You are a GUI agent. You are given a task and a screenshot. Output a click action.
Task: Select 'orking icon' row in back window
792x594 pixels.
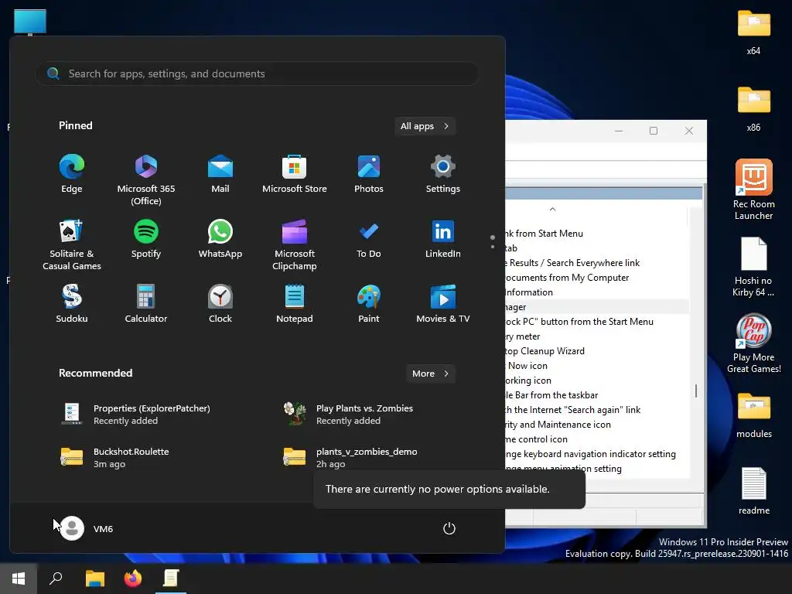click(597, 381)
